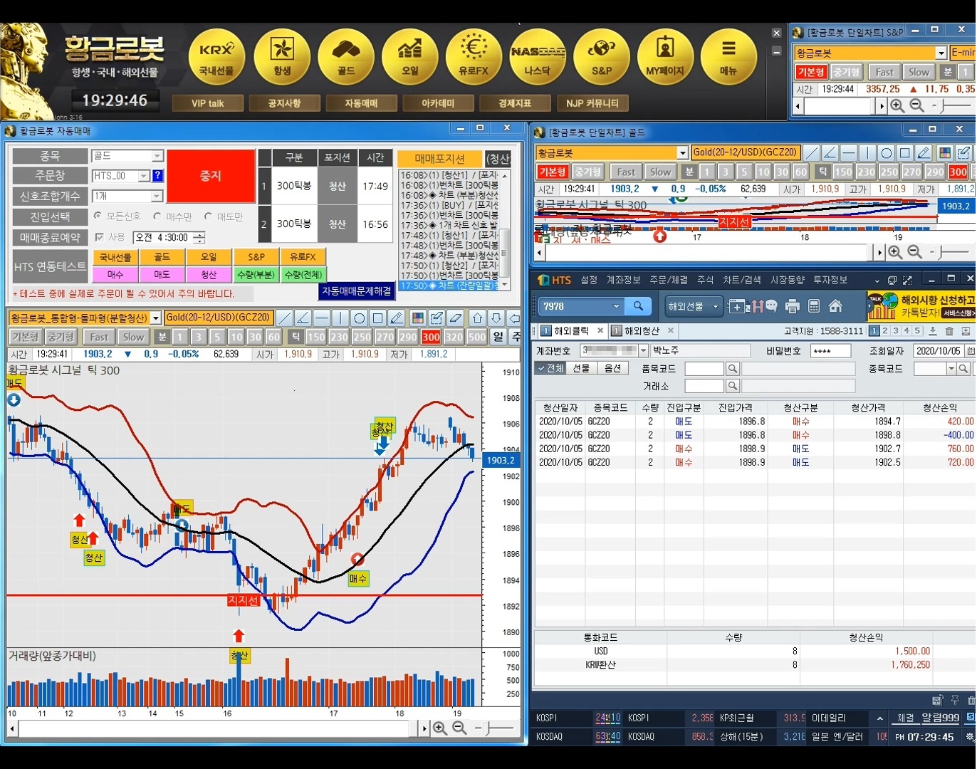
Task: Toggle the 중기형 chart mode in 자동매매 window
Action: pos(61,337)
